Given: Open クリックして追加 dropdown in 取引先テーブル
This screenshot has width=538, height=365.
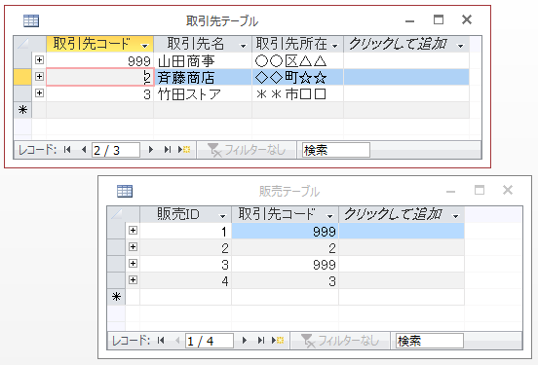Looking at the screenshot, I should coord(460,45).
